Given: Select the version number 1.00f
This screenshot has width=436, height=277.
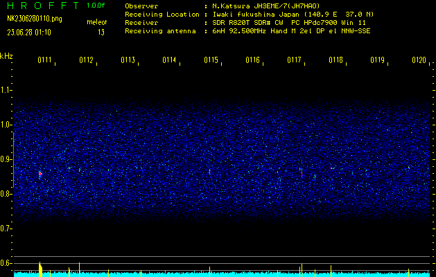Looking at the screenshot, I should coord(96,6).
